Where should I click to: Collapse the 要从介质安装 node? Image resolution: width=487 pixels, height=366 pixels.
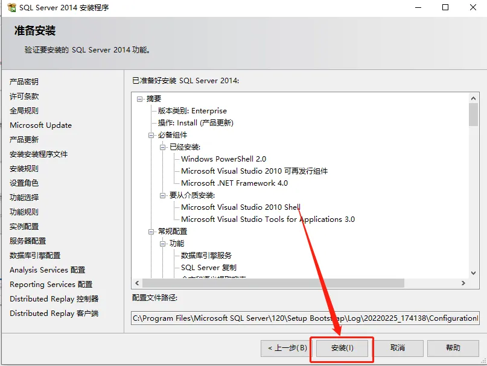pyautogui.click(x=162, y=195)
